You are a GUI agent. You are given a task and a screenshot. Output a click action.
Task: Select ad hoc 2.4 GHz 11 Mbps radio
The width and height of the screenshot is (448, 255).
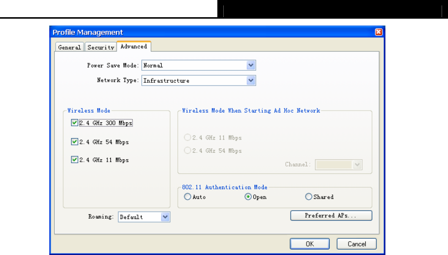pyautogui.click(x=187, y=138)
